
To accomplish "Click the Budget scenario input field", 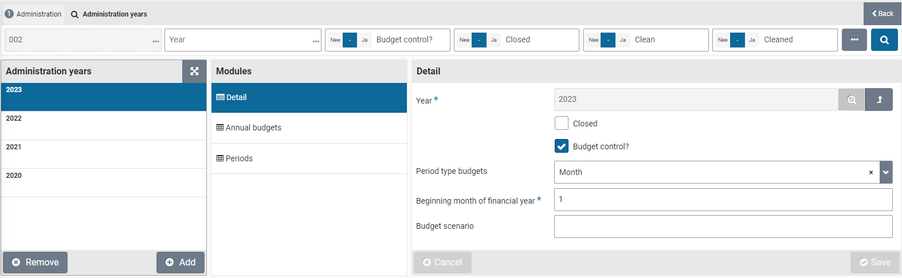I will pos(723,227).
